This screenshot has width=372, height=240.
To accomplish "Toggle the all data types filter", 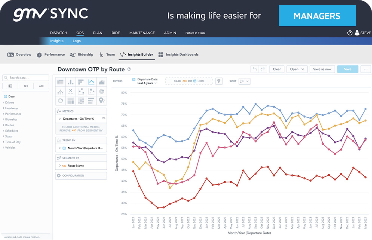I will click(10, 86).
